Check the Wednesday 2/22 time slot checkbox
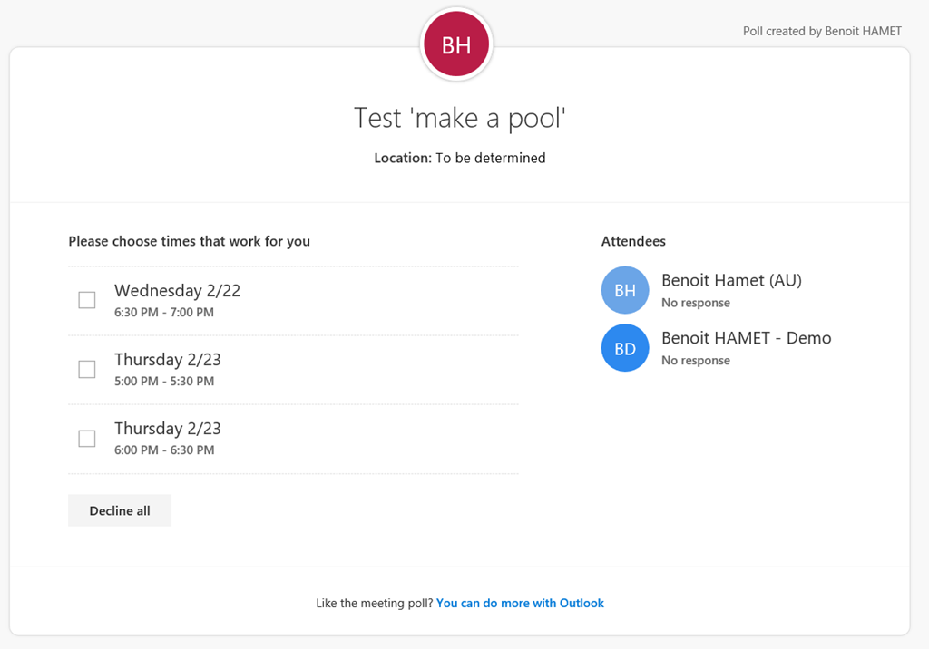Image resolution: width=929 pixels, height=649 pixels. [x=87, y=300]
